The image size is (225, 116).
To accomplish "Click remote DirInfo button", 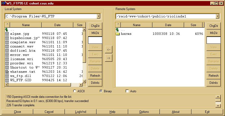I will [x=214, y=83].
